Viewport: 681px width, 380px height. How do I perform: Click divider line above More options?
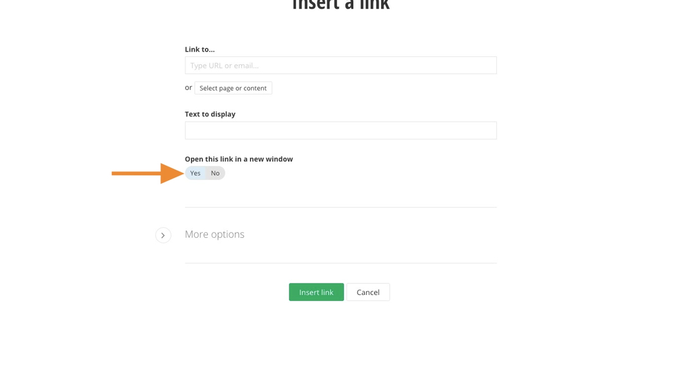coord(340,208)
